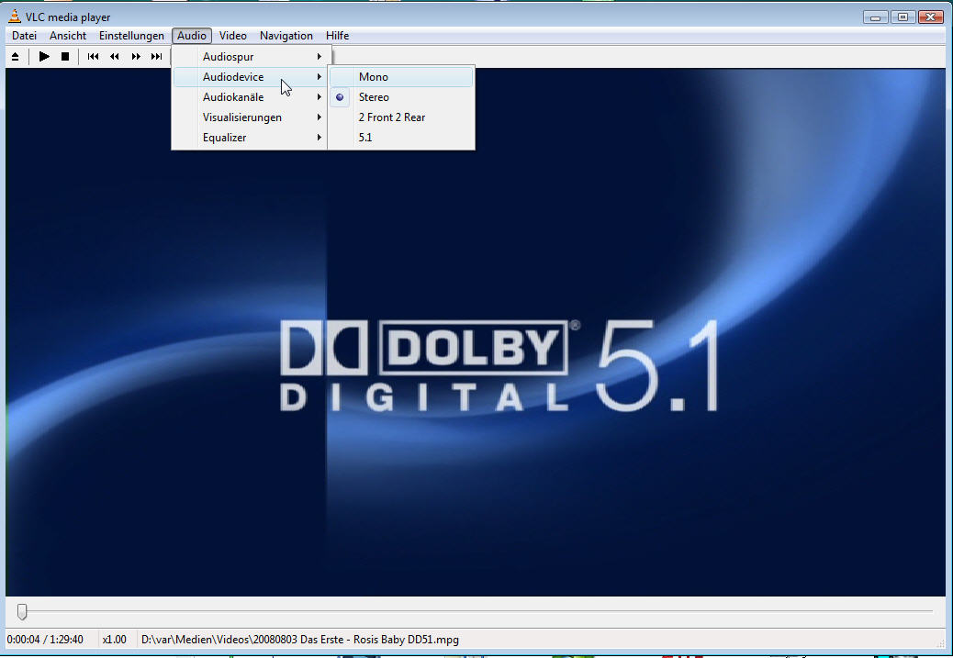
Task: Click the playback position slider handle
Action: point(22,611)
